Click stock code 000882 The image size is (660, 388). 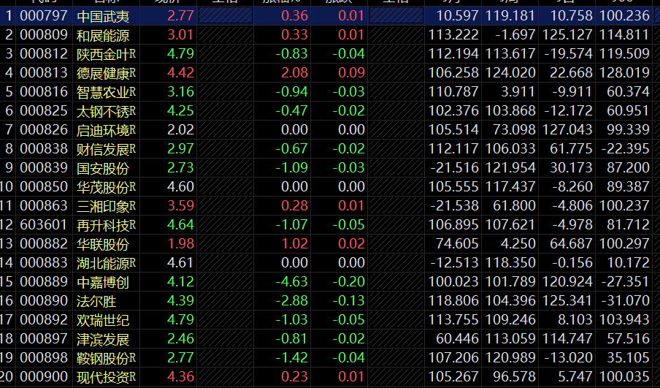tap(44, 244)
